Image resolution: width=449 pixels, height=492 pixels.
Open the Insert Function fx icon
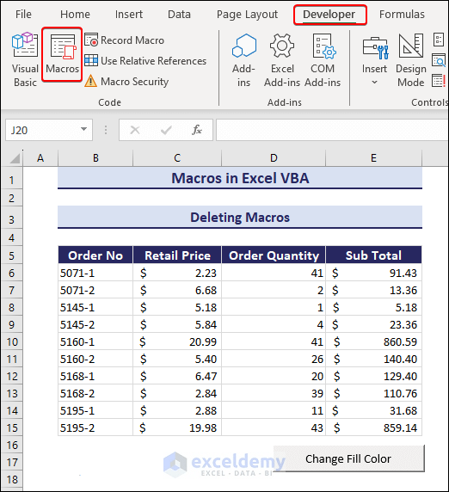pos(197,130)
